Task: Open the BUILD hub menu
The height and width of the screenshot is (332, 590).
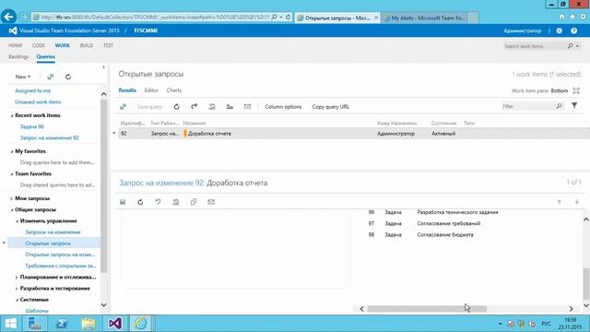Action: click(86, 45)
